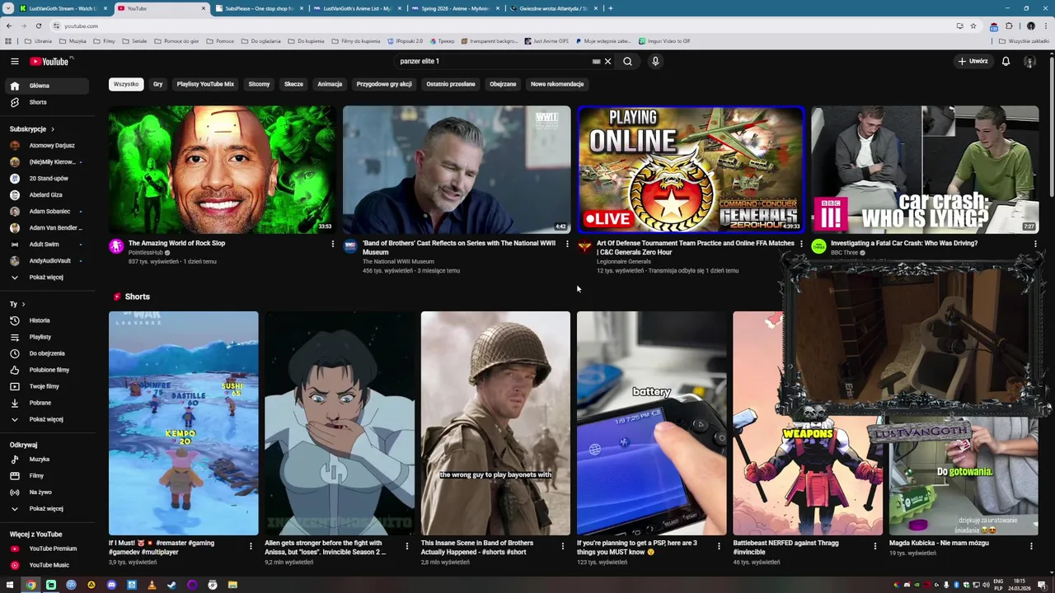This screenshot has width=1055, height=593.
Task: Click the Utwórz create button
Action: [x=973, y=61]
